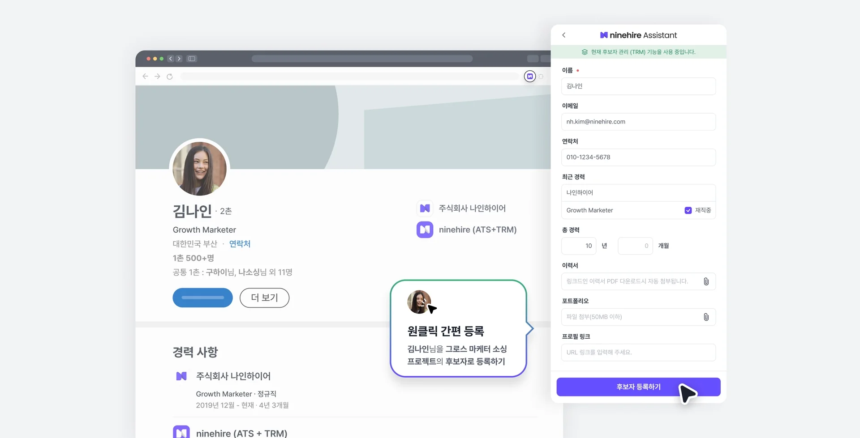Click the 원클릭 간편 등록 heading

(x=446, y=331)
